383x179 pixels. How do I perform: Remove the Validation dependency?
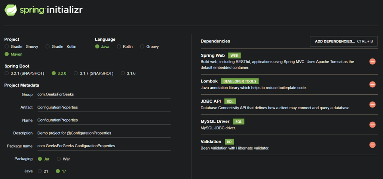[372, 145]
